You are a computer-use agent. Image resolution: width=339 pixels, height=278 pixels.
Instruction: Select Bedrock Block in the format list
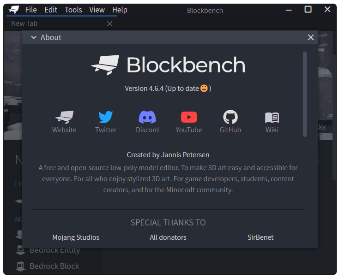click(54, 266)
